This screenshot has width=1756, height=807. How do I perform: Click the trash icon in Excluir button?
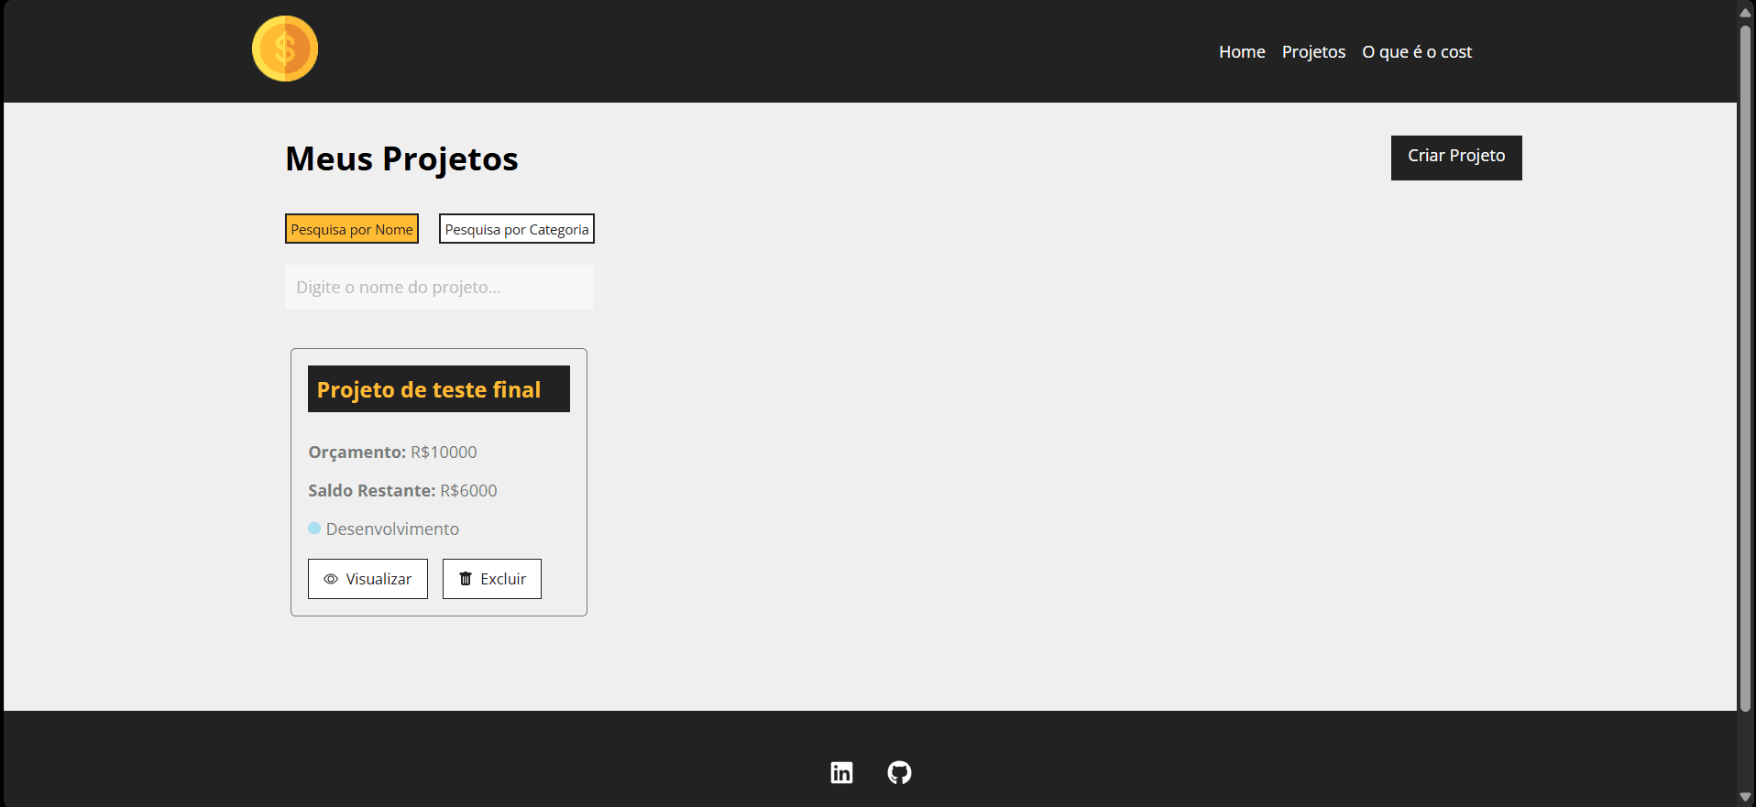(466, 579)
